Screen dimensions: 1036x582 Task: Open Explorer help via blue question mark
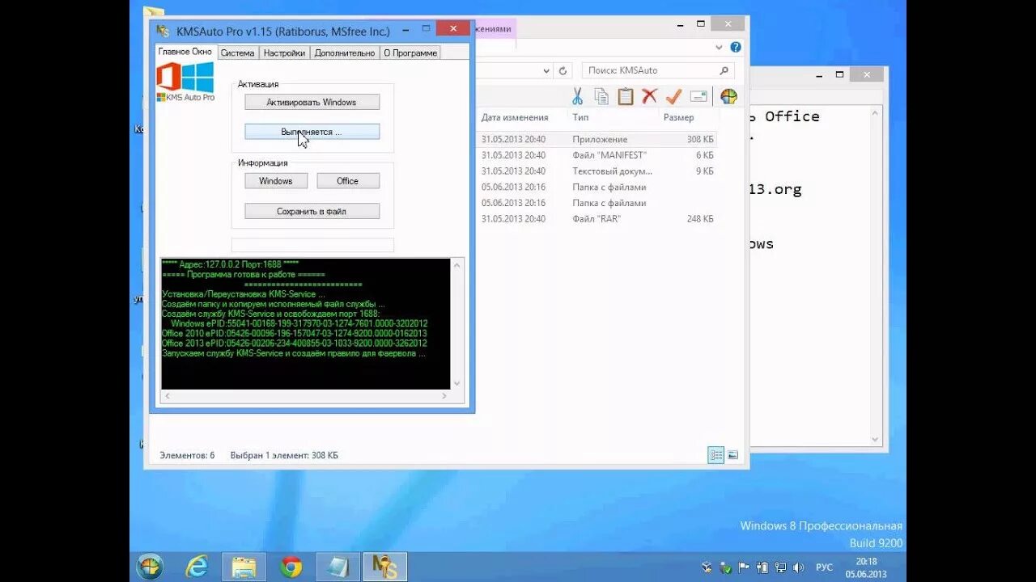click(x=736, y=48)
